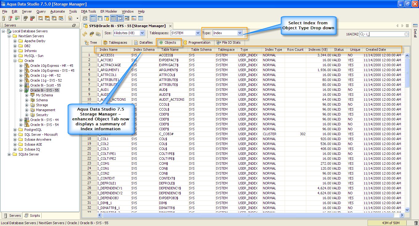
Task: Click the Detail panel grid icon
Action: tap(415, 26)
